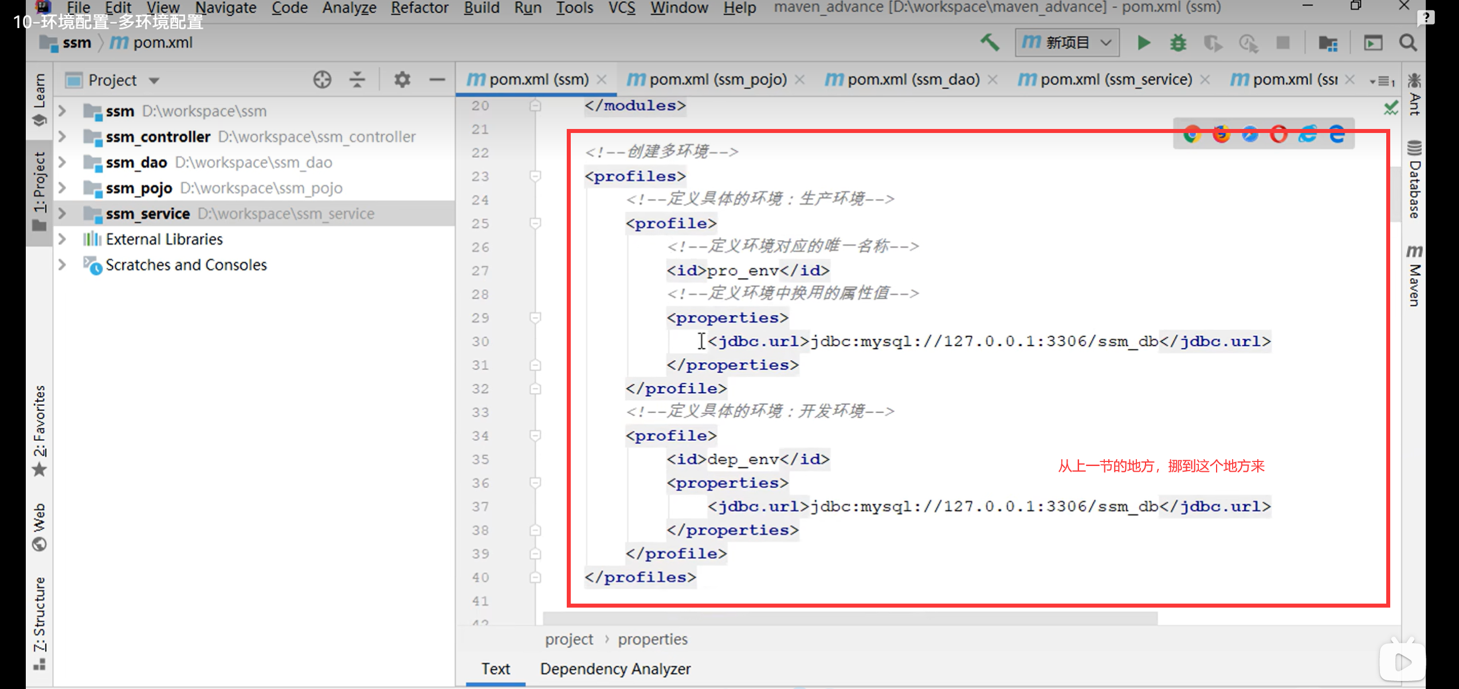The image size is (1459, 689).
Task: Toggle fold marker at line 29 properties
Action: 535,318
